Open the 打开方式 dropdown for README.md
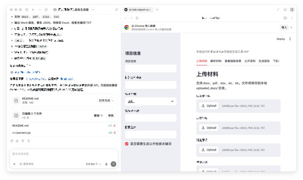The height and width of the screenshot is (180, 303). click(106, 101)
